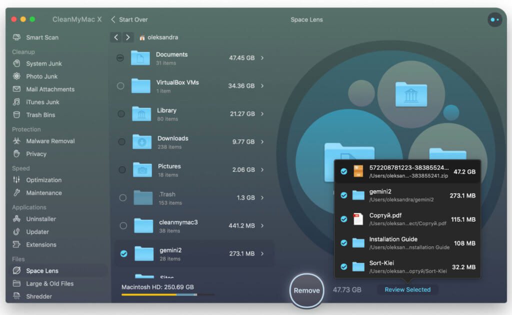The image size is (512, 315).
Task: Expand the VirtualBox VMs chevron
Action: click(262, 86)
